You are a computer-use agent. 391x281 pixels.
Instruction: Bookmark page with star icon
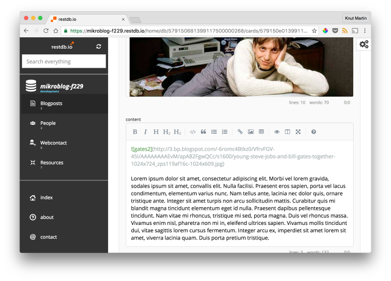(314, 30)
